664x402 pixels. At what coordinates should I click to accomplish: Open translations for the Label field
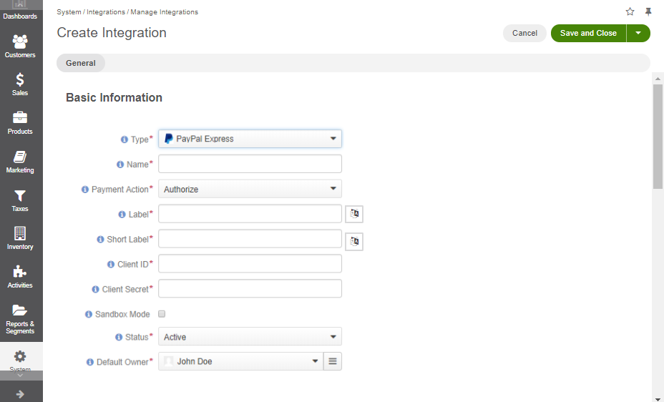[354, 214]
